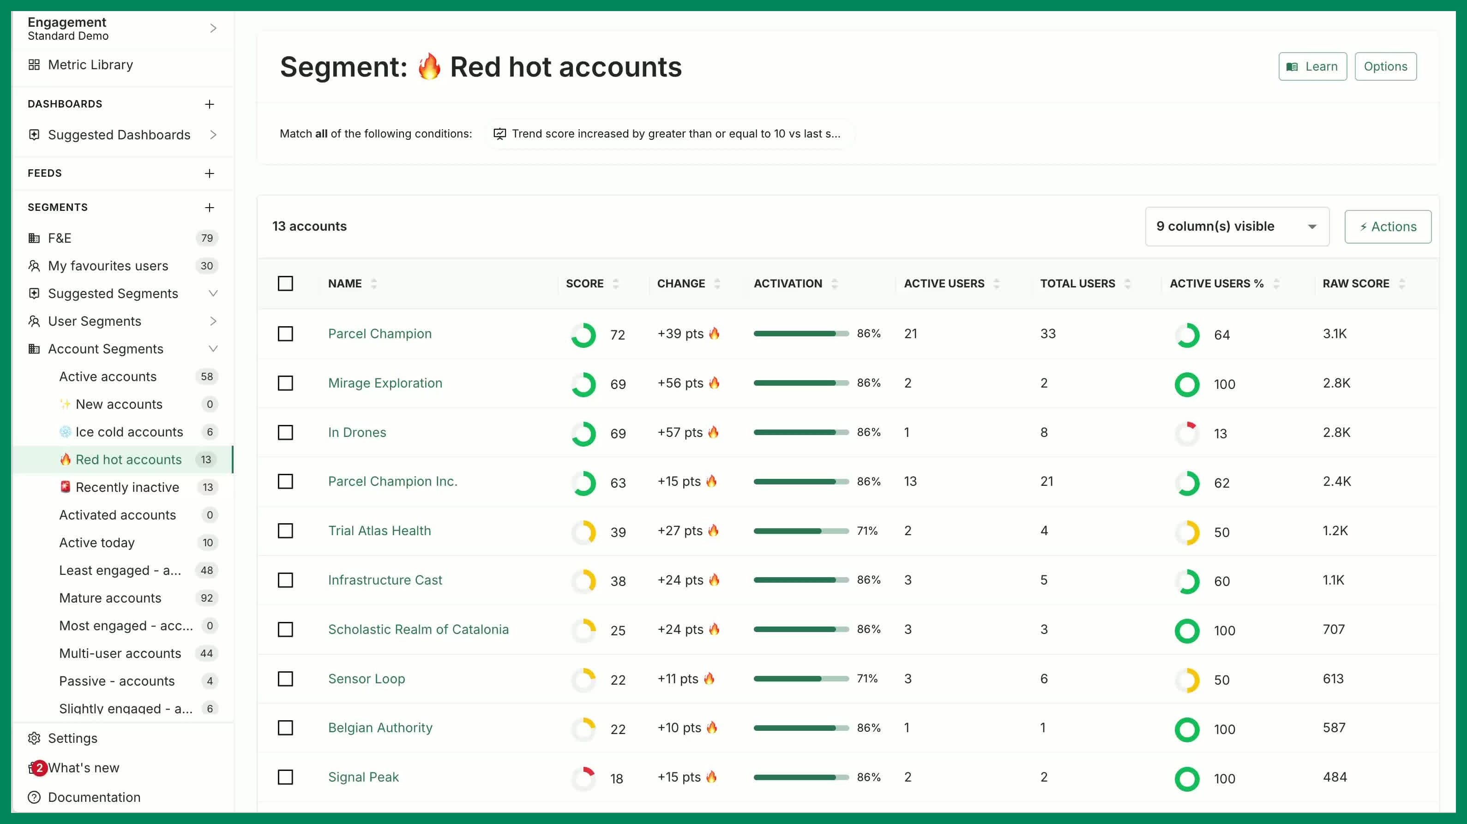The image size is (1467, 824).
Task: Click In Drones active users % donut
Action: (x=1187, y=434)
